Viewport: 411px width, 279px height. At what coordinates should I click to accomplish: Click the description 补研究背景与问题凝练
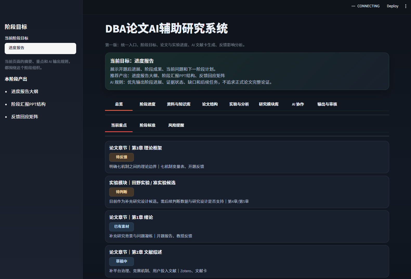[x=131, y=236]
